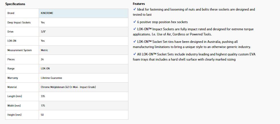Select the 'Deep Impact Sockets' label
The image size is (280, 124).
(19, 22)
